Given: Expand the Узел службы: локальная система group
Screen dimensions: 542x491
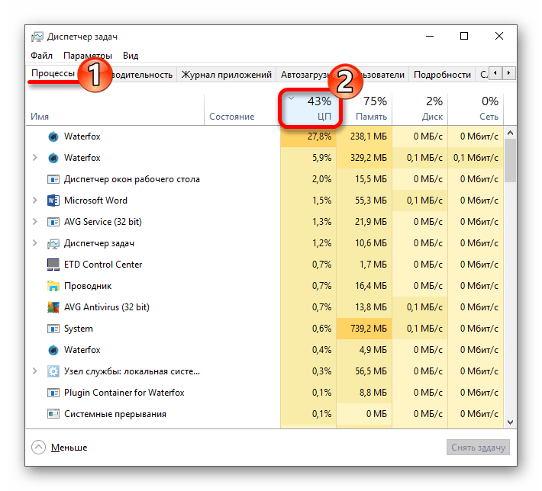Looking at the screenshot, I should pyautogui.click(x=35, y=371).
